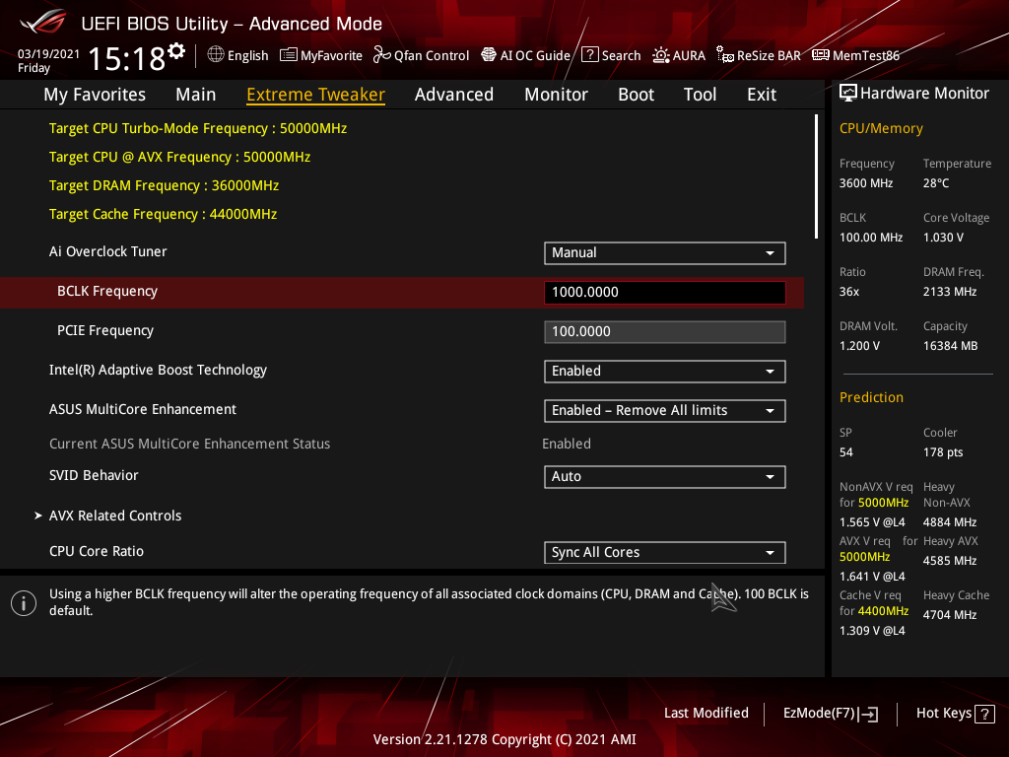Click 1.030 V core voltage value
This screenshot has width=1009, height=757.
click(943, 237)
